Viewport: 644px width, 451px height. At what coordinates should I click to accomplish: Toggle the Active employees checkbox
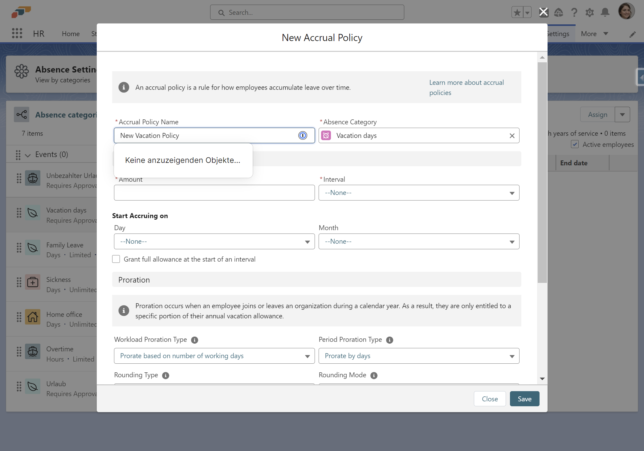[575, 144]
